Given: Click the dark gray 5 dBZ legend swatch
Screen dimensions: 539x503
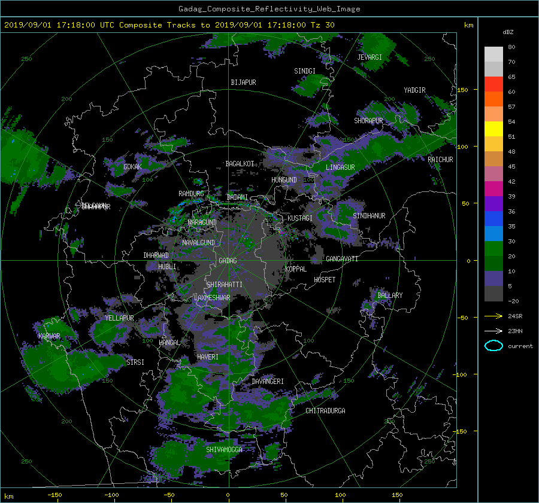Looking at the screenshot, I should 493,294.
